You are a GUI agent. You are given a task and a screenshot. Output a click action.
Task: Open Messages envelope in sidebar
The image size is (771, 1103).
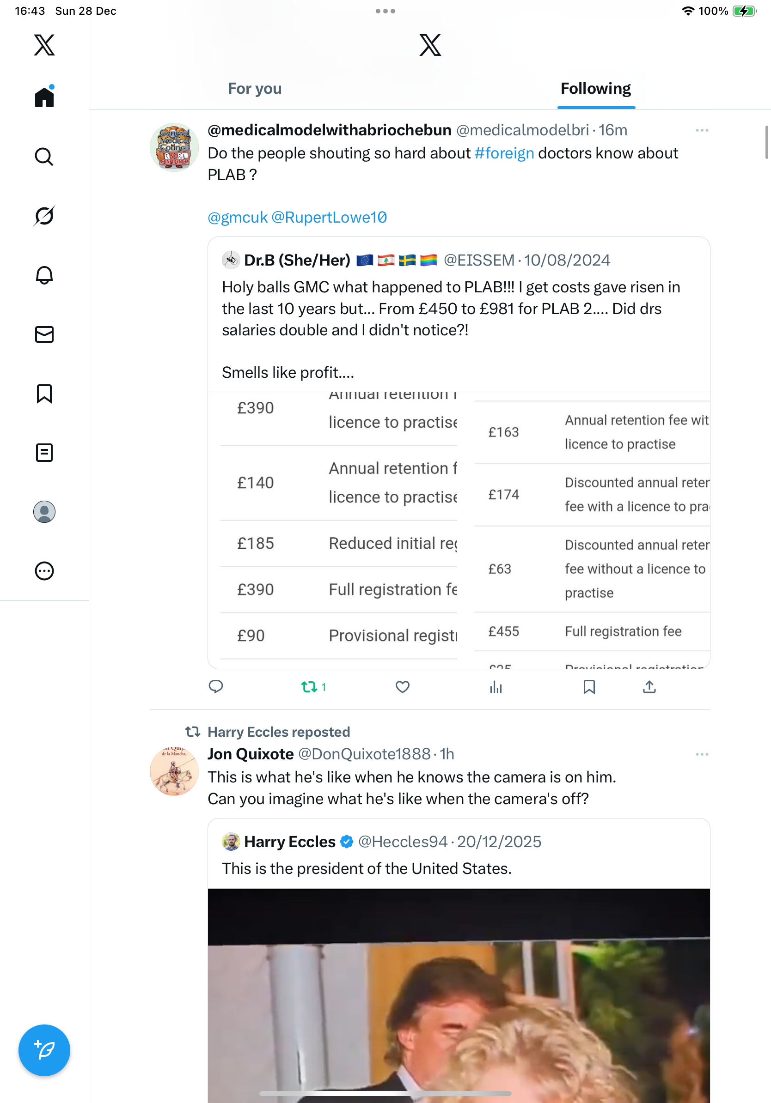(44, 334)
